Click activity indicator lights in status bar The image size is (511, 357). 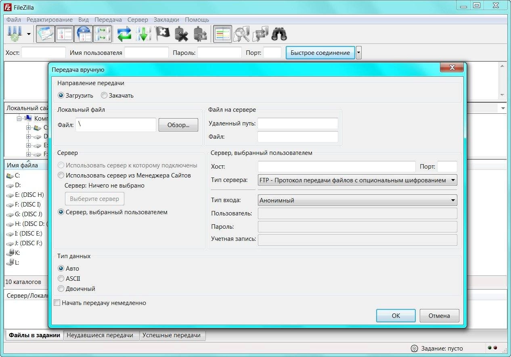coord(492,348)
